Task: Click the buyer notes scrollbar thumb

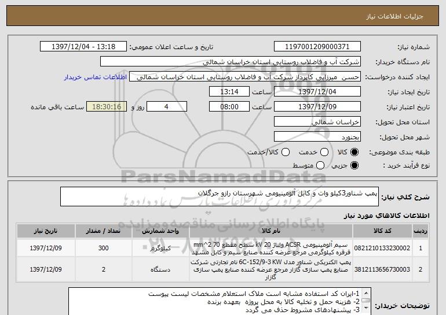Action: click(x=366, y=301)
